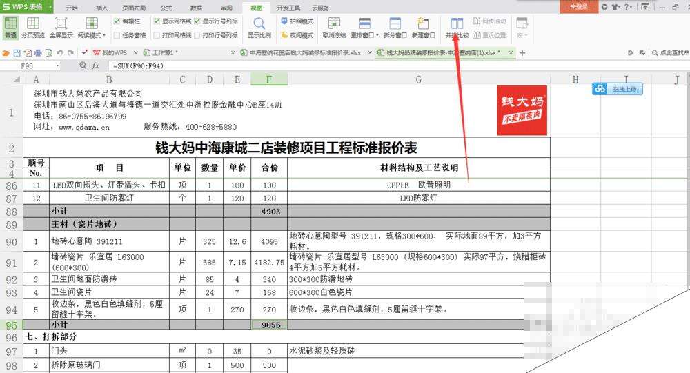Select column G header
690x373 pixels.
[419, 79]
